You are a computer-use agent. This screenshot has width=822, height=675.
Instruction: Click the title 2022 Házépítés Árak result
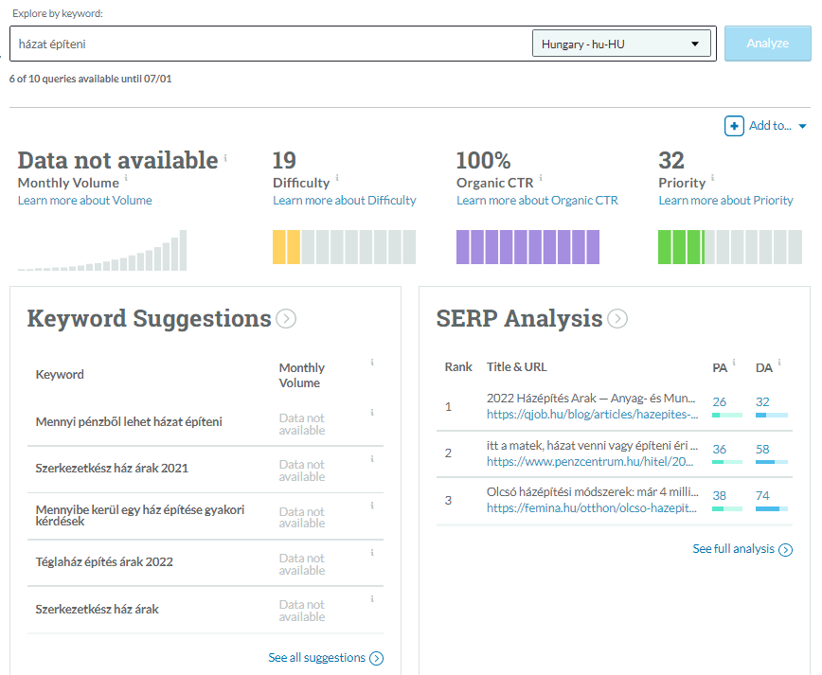(591, 399)
